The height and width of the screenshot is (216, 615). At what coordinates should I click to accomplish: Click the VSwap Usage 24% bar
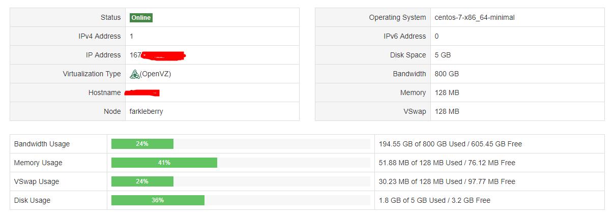coord(142,181)
